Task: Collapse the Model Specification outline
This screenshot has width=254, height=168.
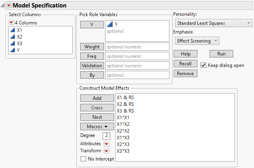Action: click(3, 6)
